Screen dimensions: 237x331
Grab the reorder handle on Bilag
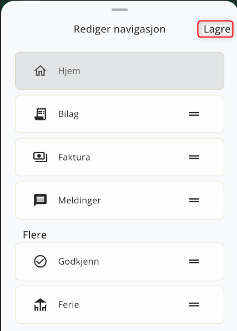click(x=194, y=114)
